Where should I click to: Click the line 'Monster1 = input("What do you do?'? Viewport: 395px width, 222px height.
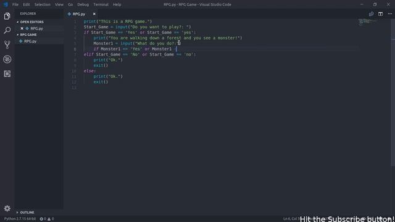[137, 44]
